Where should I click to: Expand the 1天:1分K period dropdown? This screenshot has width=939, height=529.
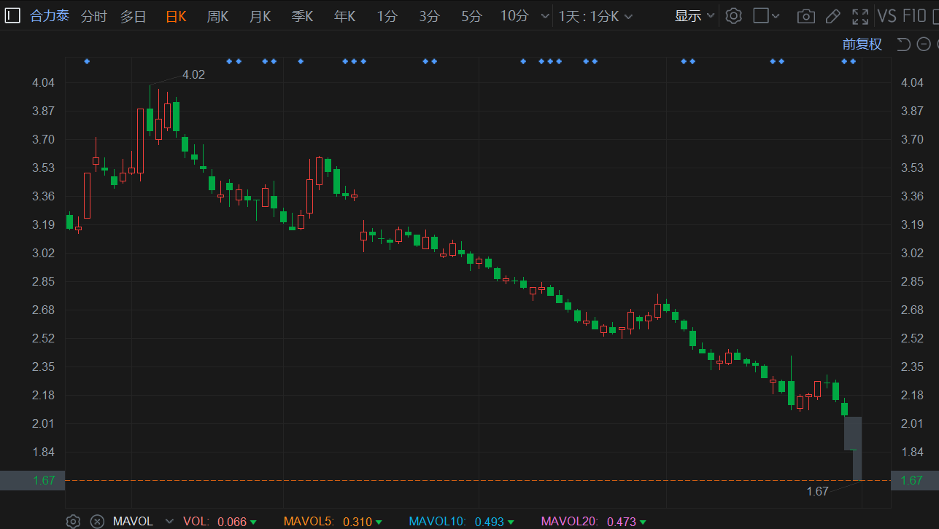click(595, 16)
